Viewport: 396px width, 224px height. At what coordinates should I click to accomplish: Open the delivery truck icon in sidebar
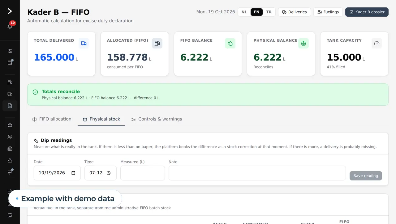coord(10,94)
